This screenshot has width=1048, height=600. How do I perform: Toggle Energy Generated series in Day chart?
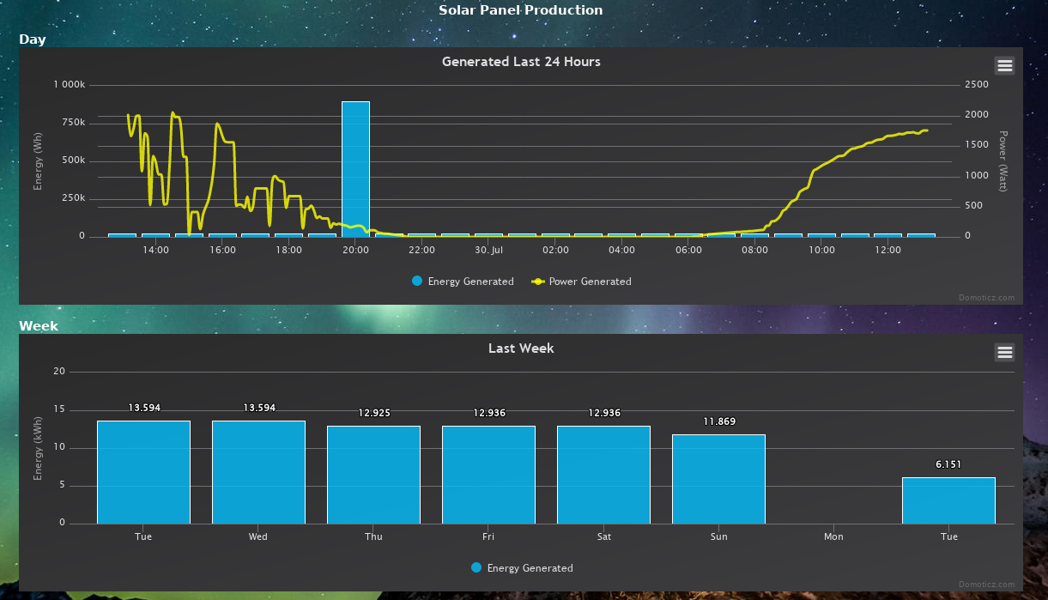tap(463, 282)
